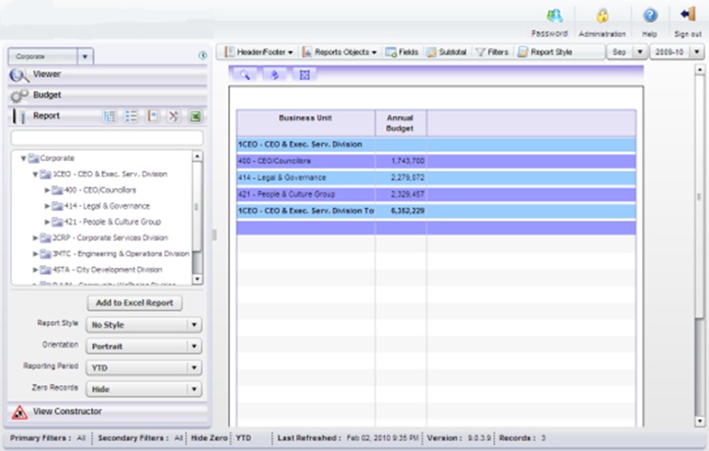Open the Header/Footer menu

259,52
